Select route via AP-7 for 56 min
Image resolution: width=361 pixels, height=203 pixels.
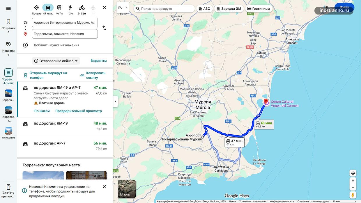[65, 147]
